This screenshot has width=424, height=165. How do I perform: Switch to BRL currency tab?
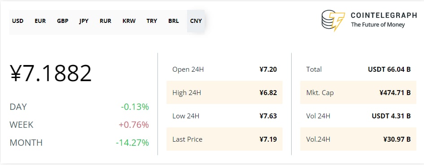(173, 21)
